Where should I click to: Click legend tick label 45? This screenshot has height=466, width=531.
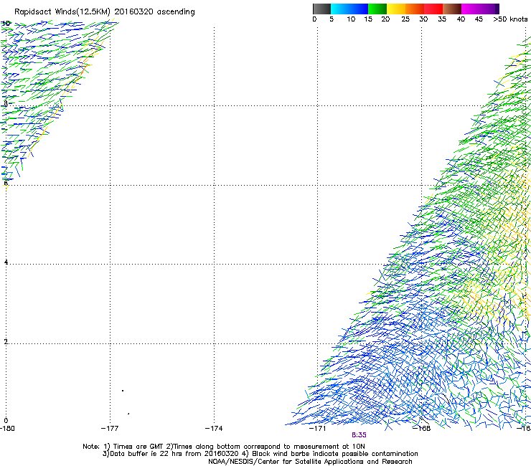[x=479, y=19]
